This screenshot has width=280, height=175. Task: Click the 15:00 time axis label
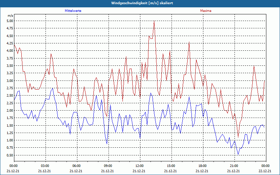tap(171, 166)
